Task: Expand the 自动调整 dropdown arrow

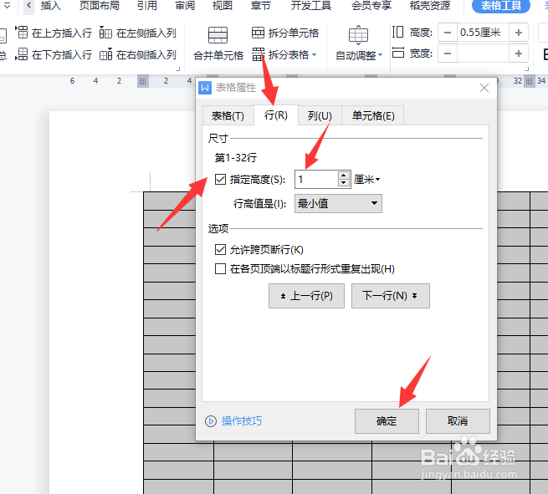Action: click(380, 55)
